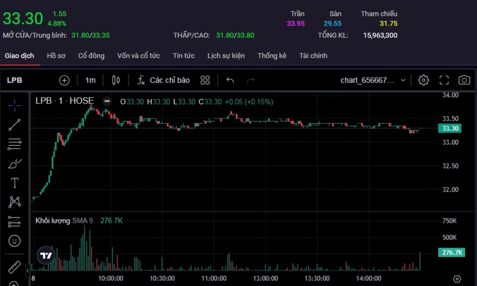Click the compare symbol plus icon
The height and width of the screenshot is (286, 477).
click(x=65, y=80)
